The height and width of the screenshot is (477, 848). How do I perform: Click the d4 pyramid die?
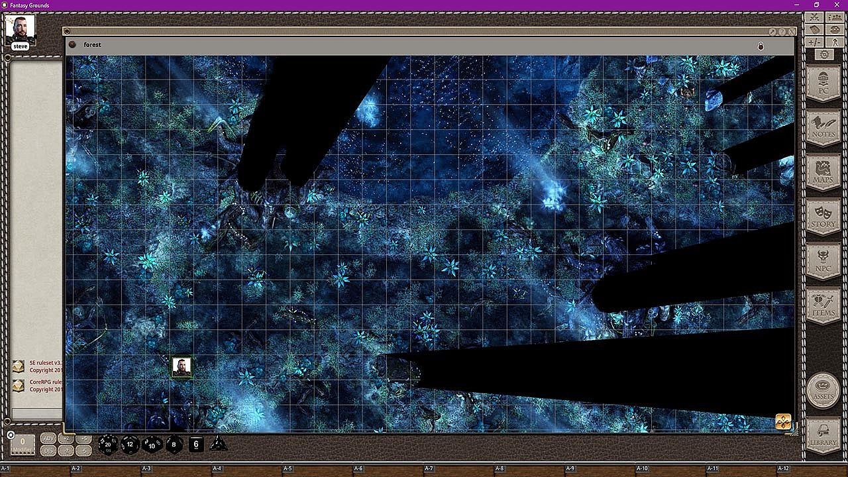tap(218, 444)
